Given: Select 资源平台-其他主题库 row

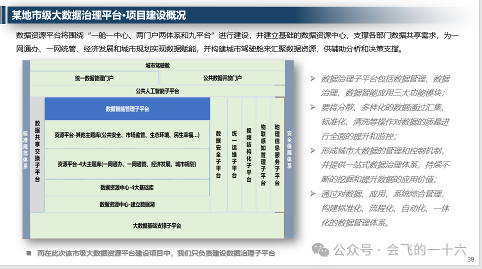Looking at the screenshot, I should (127, 135).
